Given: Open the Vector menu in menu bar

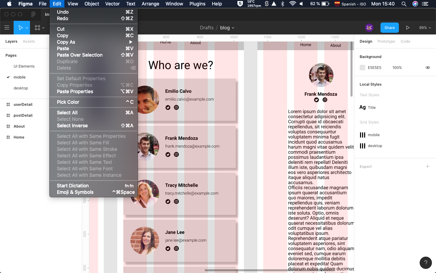Looking at the screenshot, I should pos(112,4).
